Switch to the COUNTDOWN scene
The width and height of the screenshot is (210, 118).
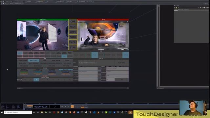pos(23,60)
